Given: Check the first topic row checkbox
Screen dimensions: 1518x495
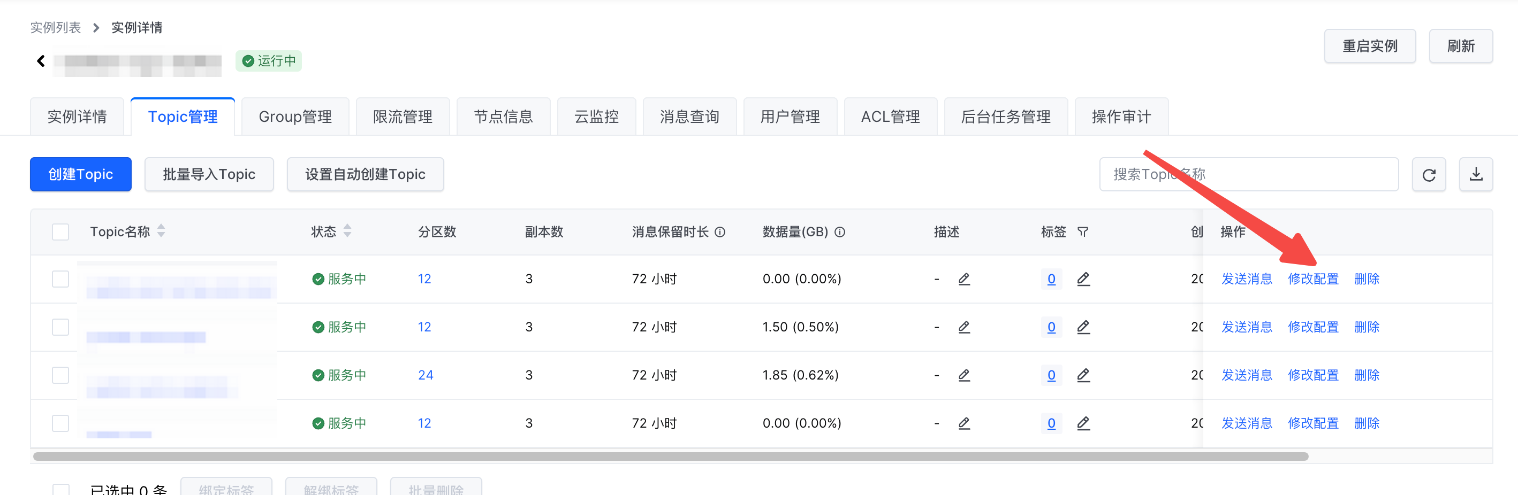Looking at the screenshot, I should tap(60, 279).
